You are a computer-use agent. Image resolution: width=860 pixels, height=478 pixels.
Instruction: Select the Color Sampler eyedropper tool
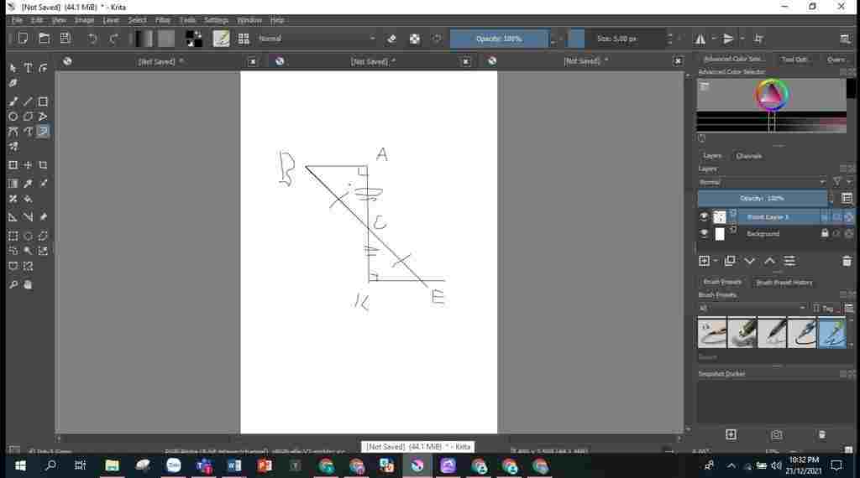pos(28,184)
